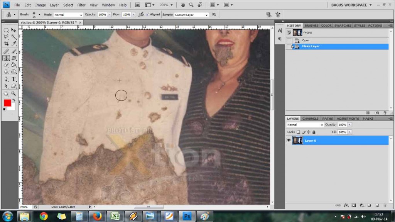Image resolution: width=395 pixels, height=222 pixels.
Task: Click the background white color swatch
Action: [13, 108]
